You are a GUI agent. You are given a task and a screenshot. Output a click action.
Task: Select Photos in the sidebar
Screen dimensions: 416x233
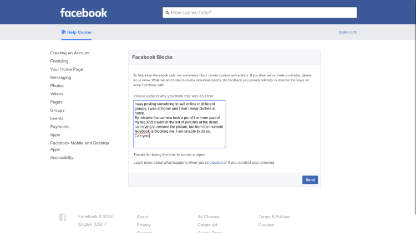tap(57, 86)
